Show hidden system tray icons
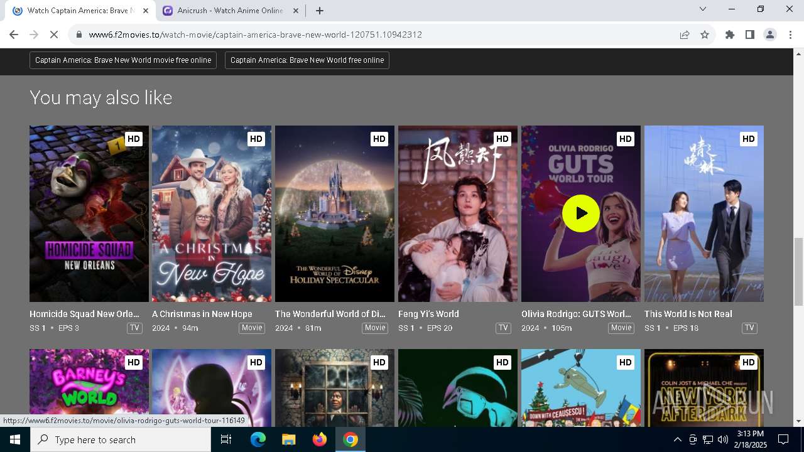Image resolution: width=804 pixels, height=452 pixels. (677, 439)
